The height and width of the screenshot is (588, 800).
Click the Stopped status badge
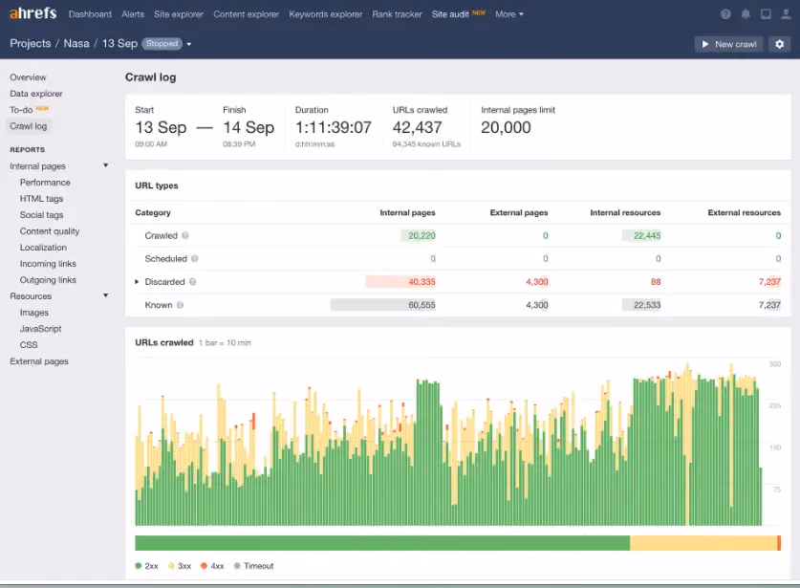(162, 43)
